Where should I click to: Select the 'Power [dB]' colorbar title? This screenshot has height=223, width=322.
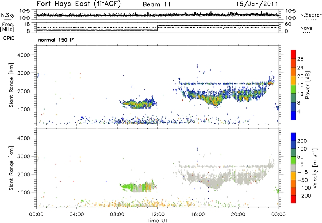(x=308, y=85)
